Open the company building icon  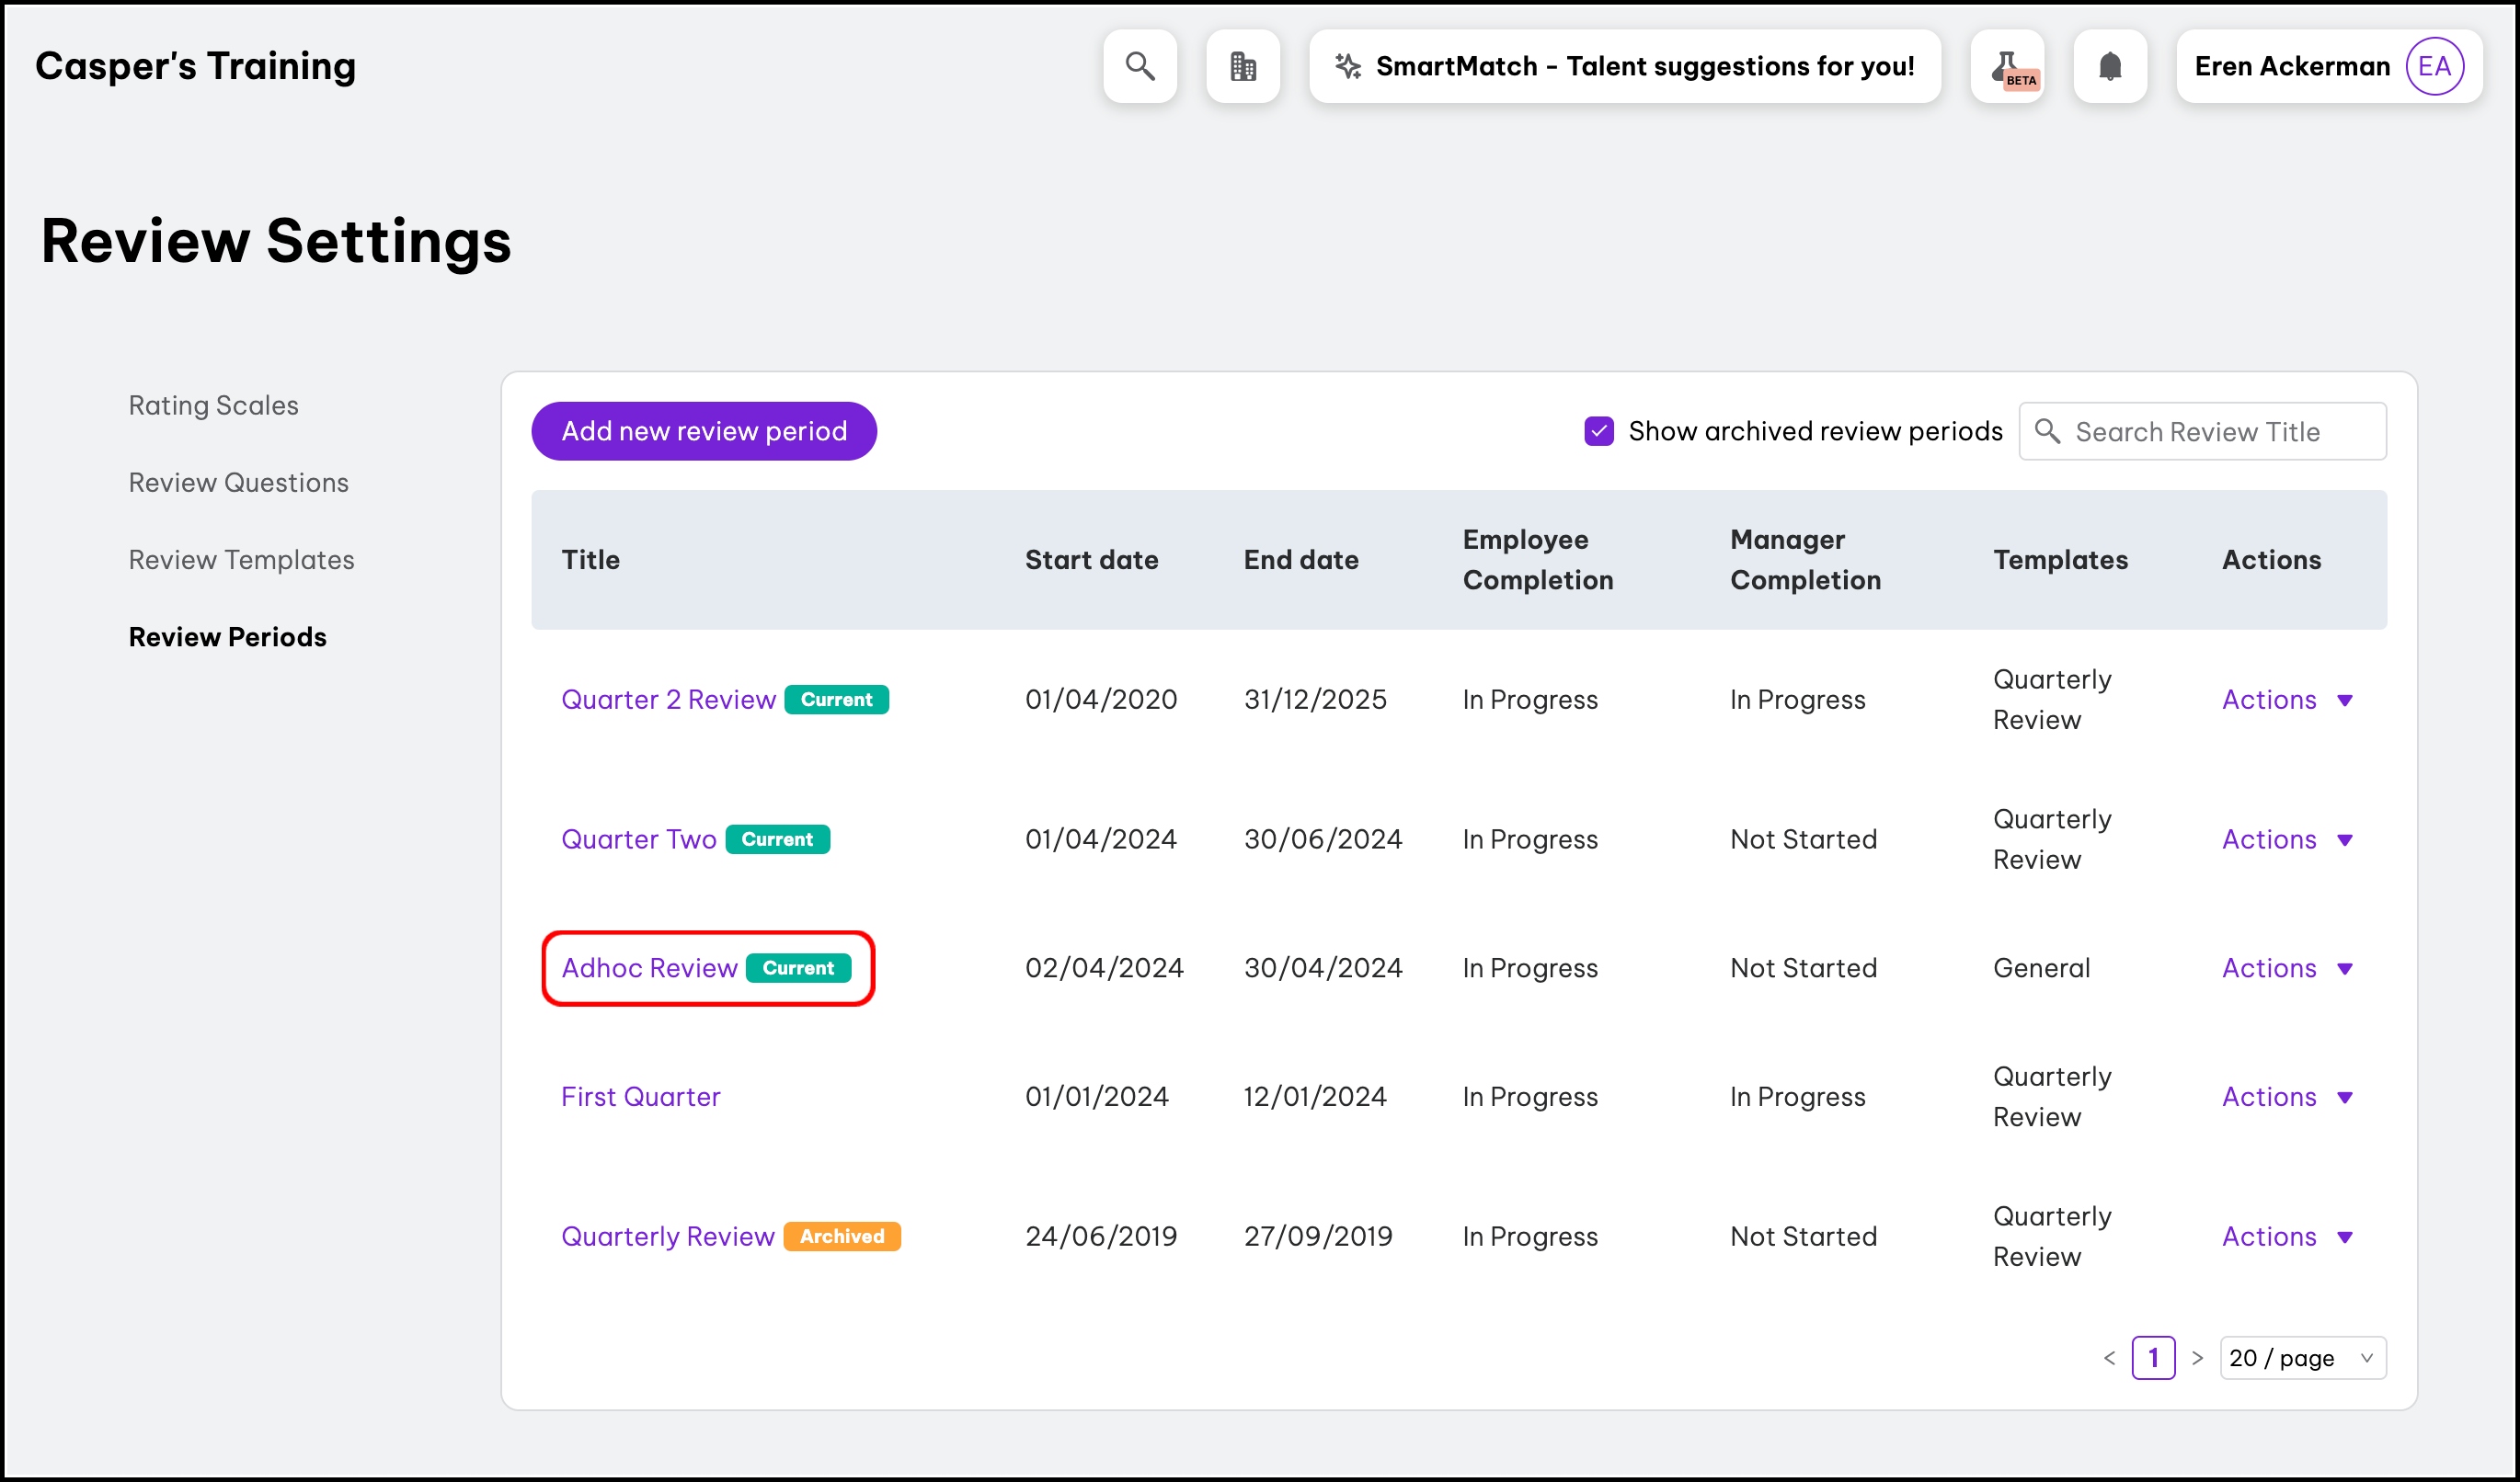[x=1242, y=66]
